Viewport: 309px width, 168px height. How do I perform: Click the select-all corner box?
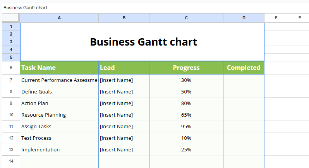(x=11, y=18)
